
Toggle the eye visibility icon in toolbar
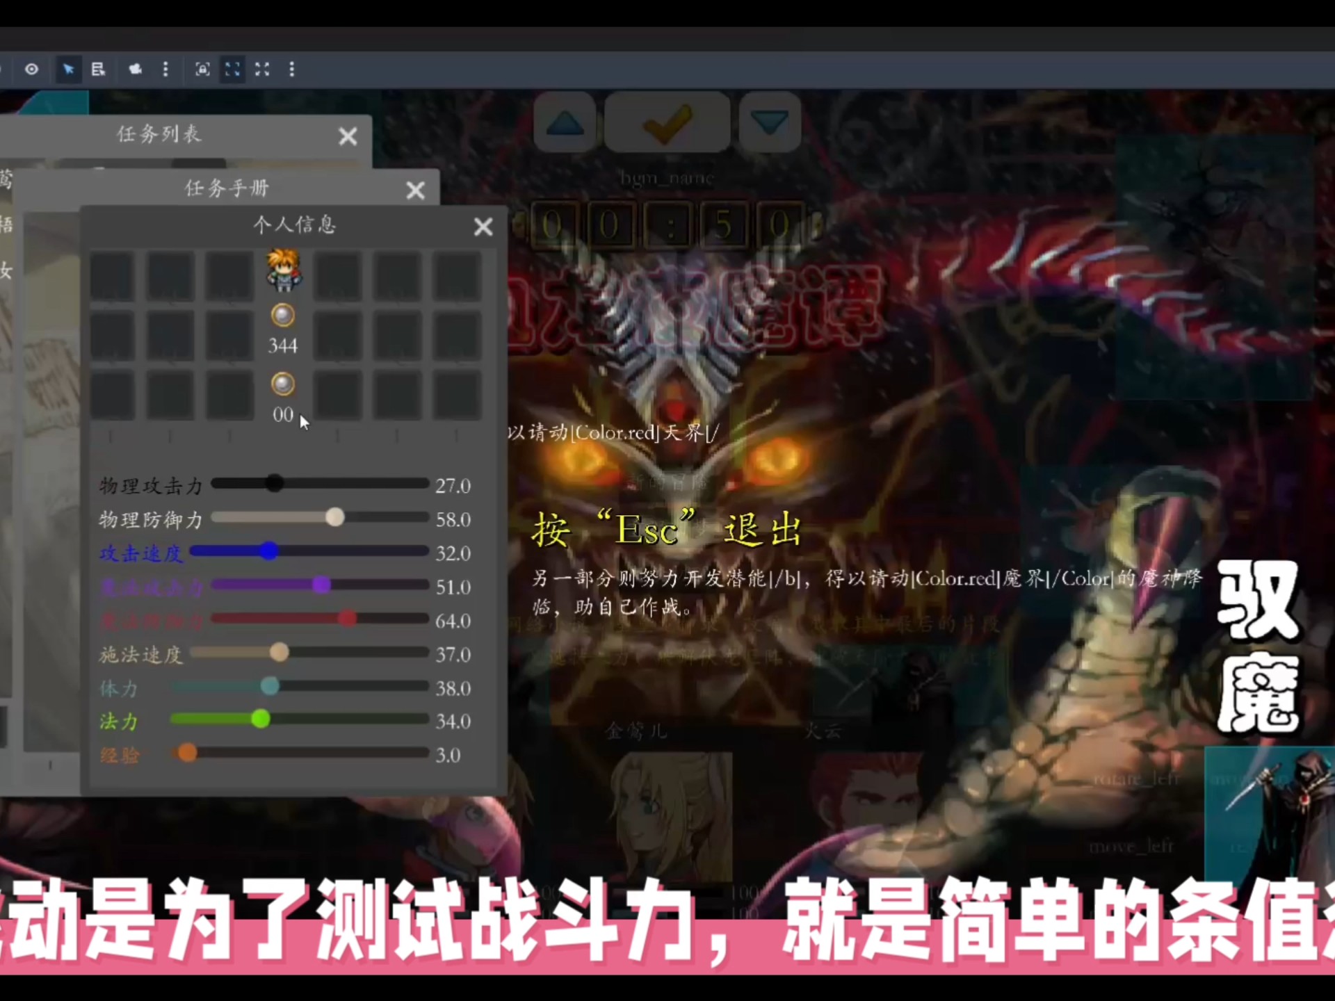click(x=31, y=69)
